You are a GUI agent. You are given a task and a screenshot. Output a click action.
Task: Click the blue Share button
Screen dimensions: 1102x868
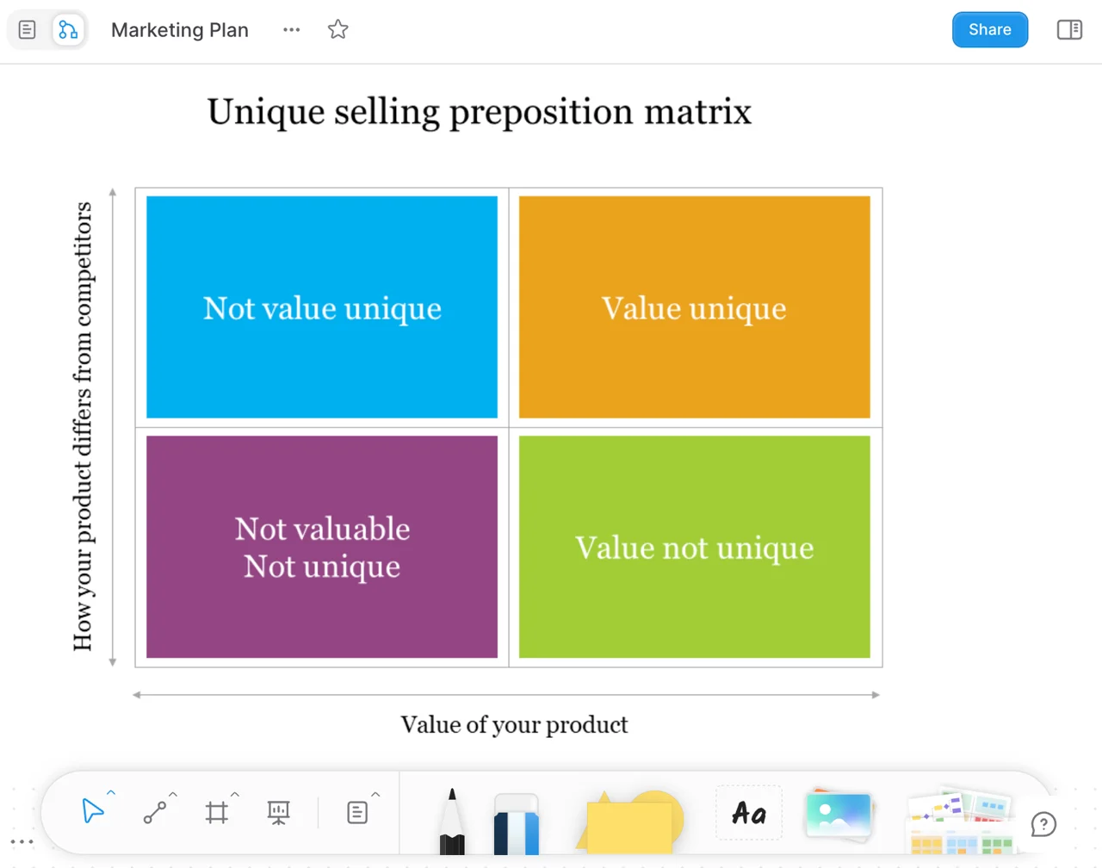tap(989, 30)
